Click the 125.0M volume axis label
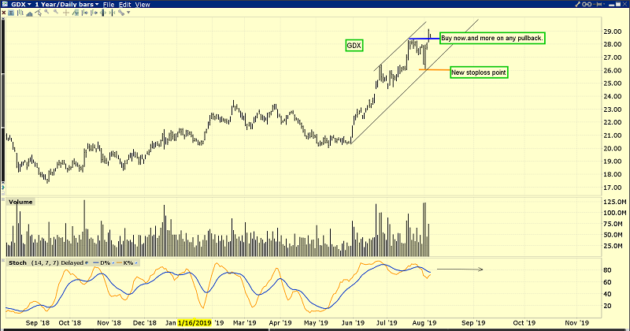The image size is (630, 331). click(615, 202)
